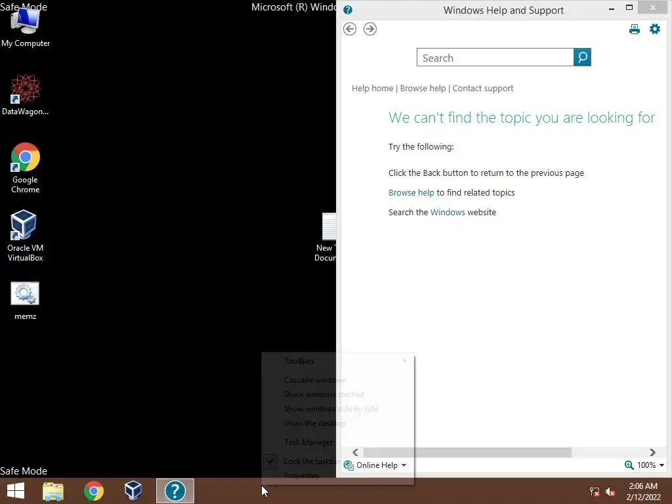
Task: Choose Show windows stacked
Action: [338, 394]
